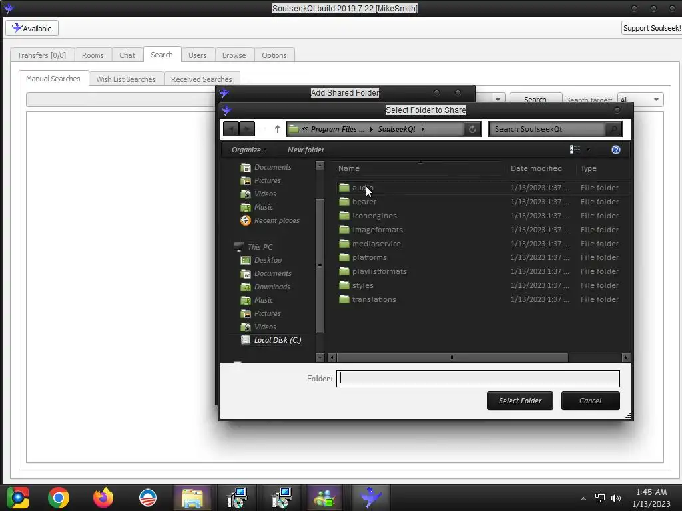The width and height of the screenshot is (682, 511).
Task: Click the Available status button
Action: (32, 28)
